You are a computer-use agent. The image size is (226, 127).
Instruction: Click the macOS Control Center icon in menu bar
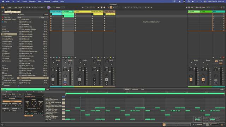(205, 1)
